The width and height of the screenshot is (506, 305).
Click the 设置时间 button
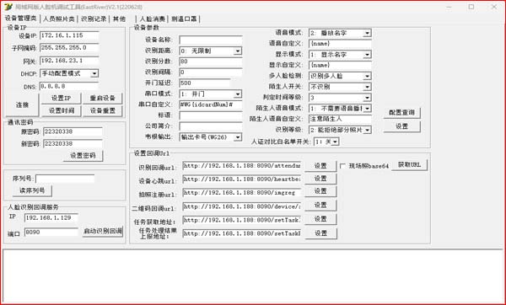(61, 110)
